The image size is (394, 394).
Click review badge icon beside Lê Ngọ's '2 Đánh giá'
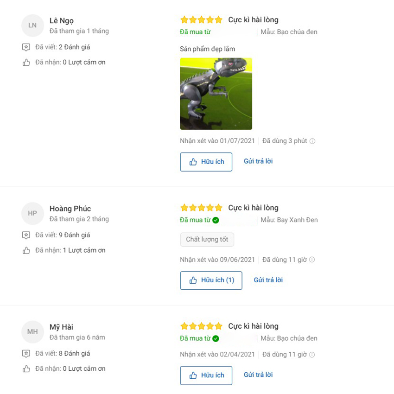click(26, 47)
